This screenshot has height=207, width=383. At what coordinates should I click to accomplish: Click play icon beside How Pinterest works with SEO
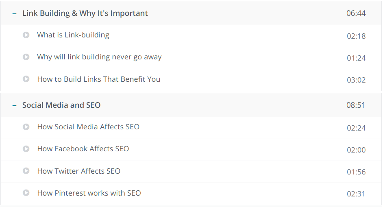coord(26,193)
